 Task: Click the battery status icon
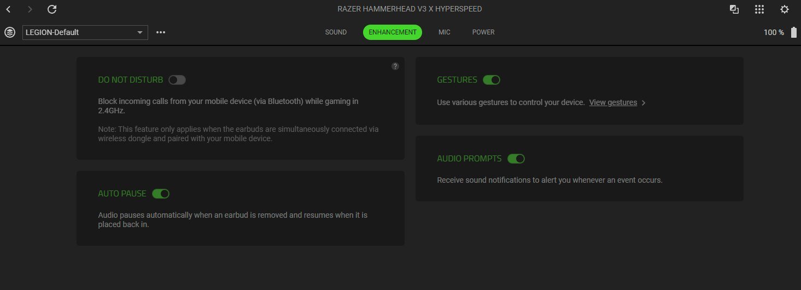(793, 32)
